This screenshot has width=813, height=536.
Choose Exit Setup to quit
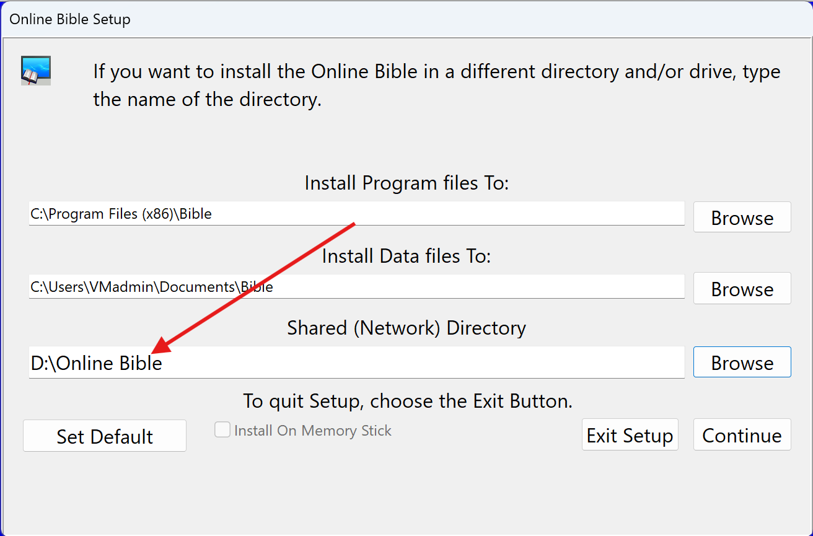pos(630,435)
